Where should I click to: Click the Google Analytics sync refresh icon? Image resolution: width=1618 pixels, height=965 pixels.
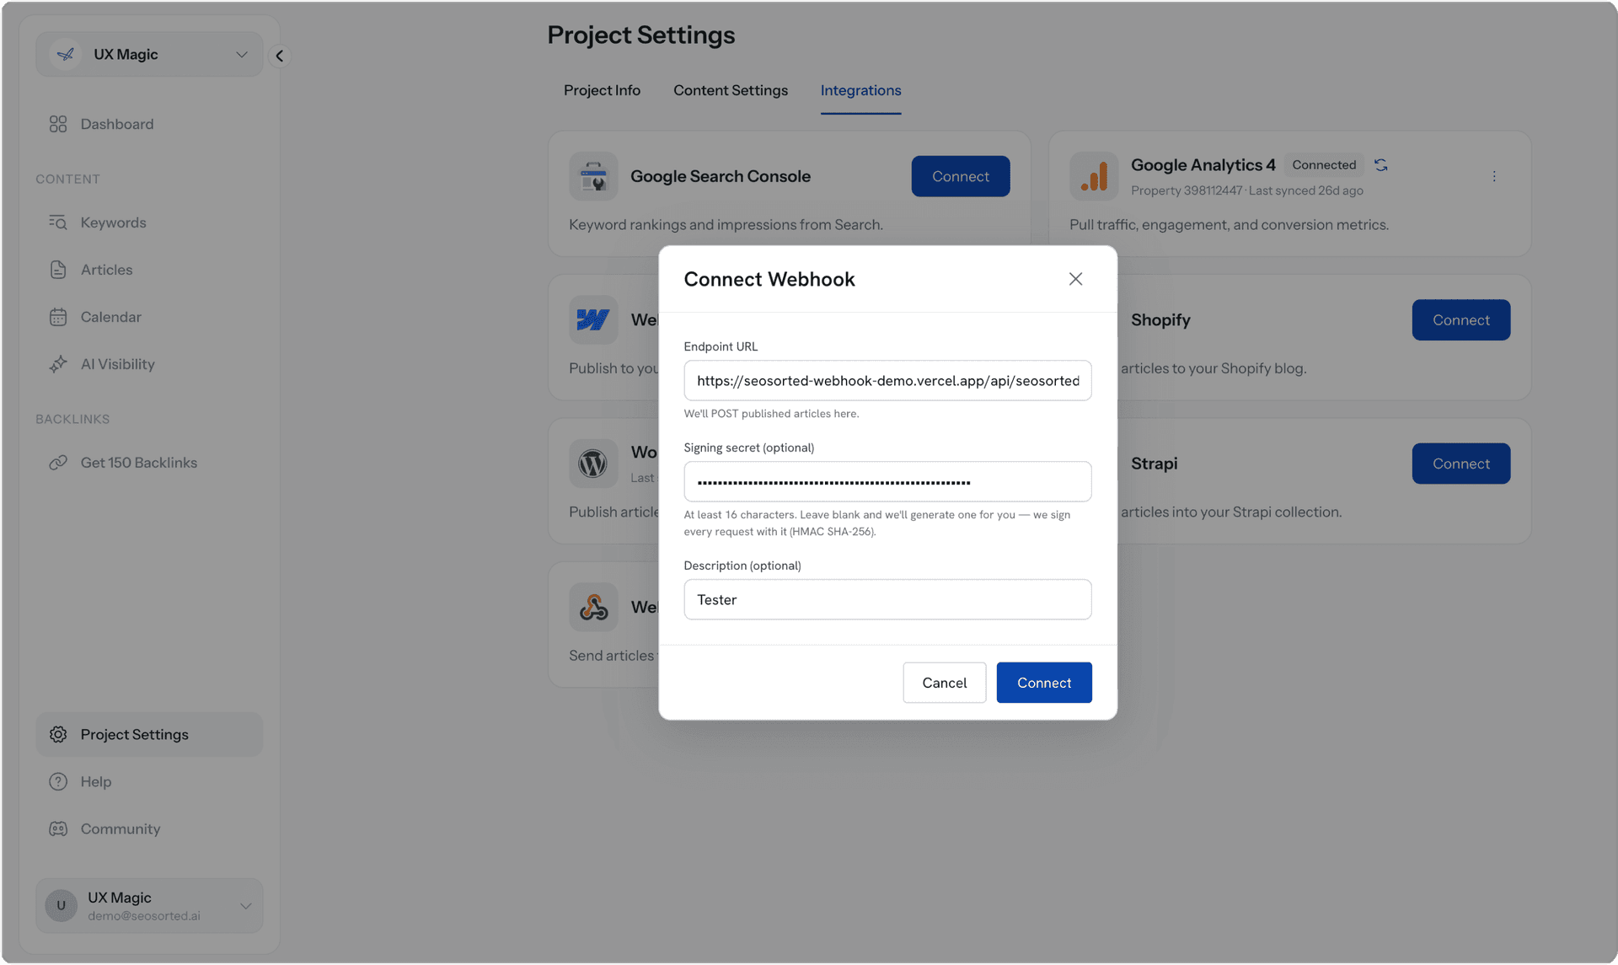1380,165
